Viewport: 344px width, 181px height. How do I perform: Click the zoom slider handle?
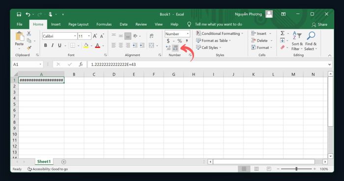[296, 169]
